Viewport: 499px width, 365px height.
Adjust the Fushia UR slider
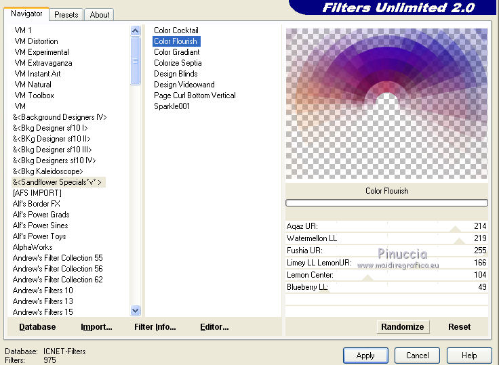pyautogui.click(x=386, y=251)
